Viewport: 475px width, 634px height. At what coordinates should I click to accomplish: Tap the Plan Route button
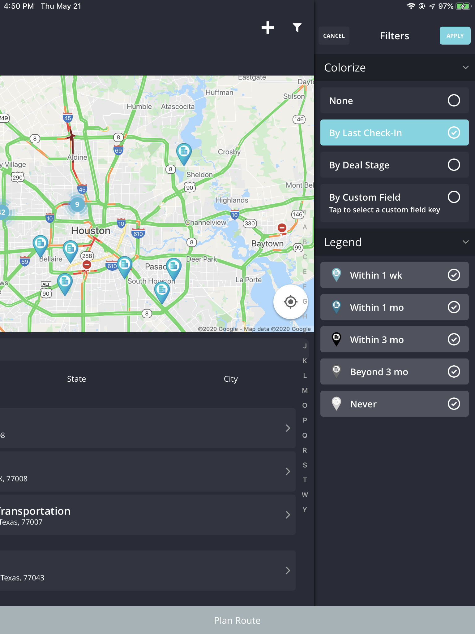point(237,620)
